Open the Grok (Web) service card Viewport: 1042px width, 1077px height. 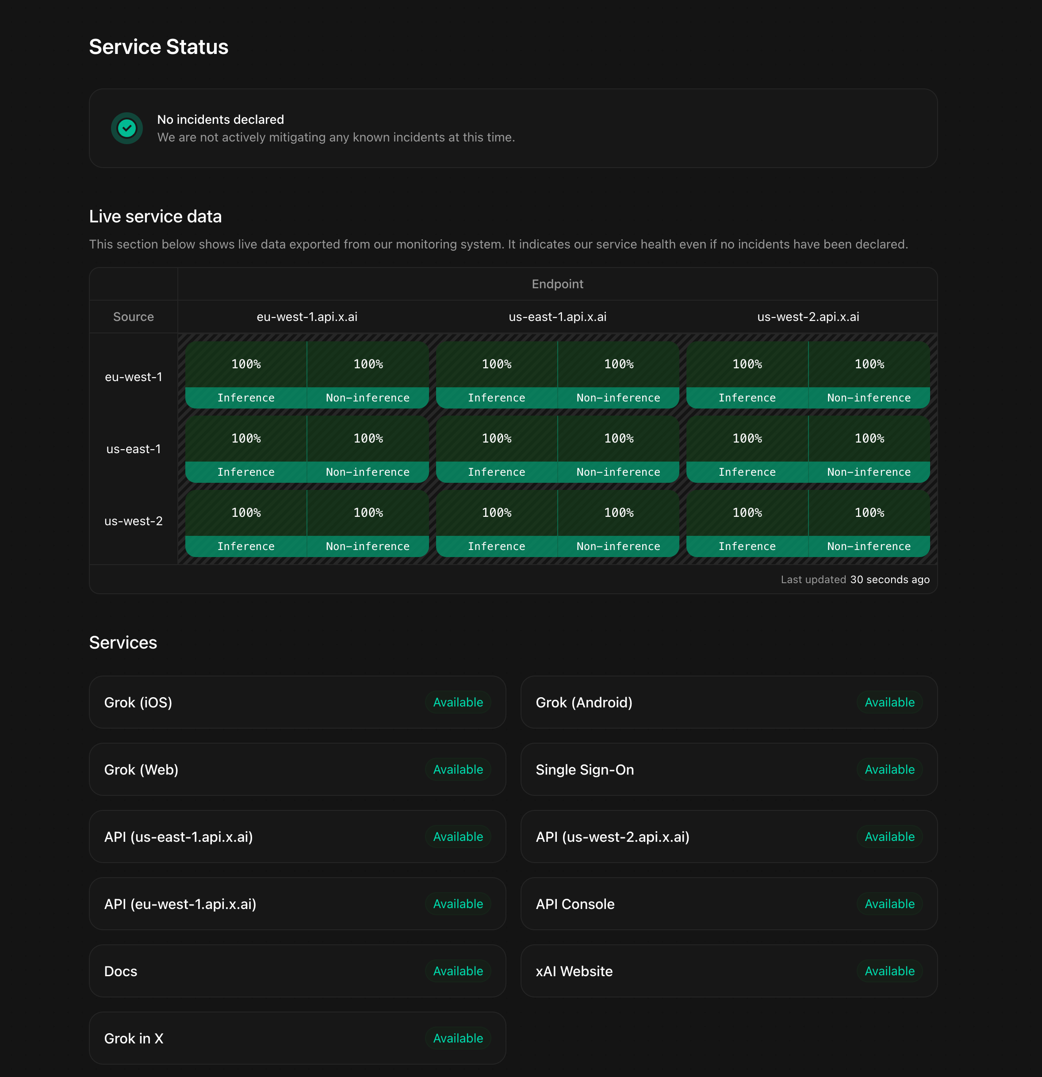[297, 769]
